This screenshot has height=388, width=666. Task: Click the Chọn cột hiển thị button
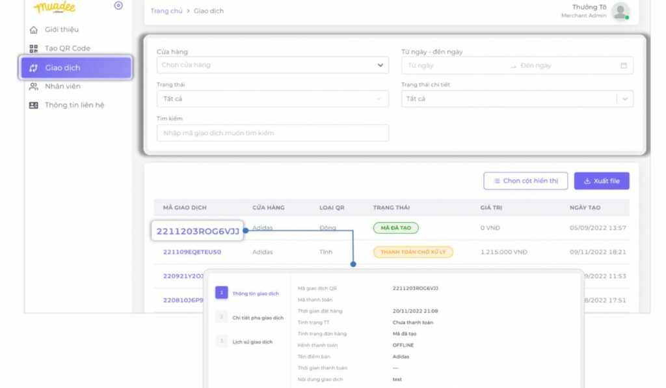(526, 181)
